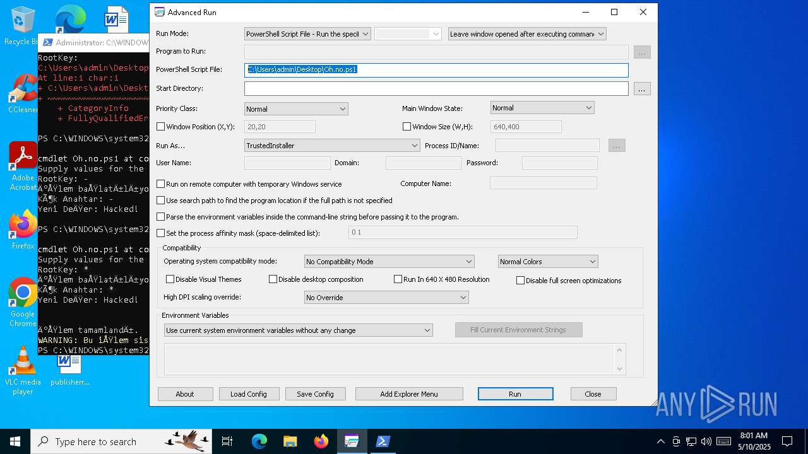Check Set the process affinity mask
The height and width of the screenshot is (454, 808).
click(x=161, y=233)
